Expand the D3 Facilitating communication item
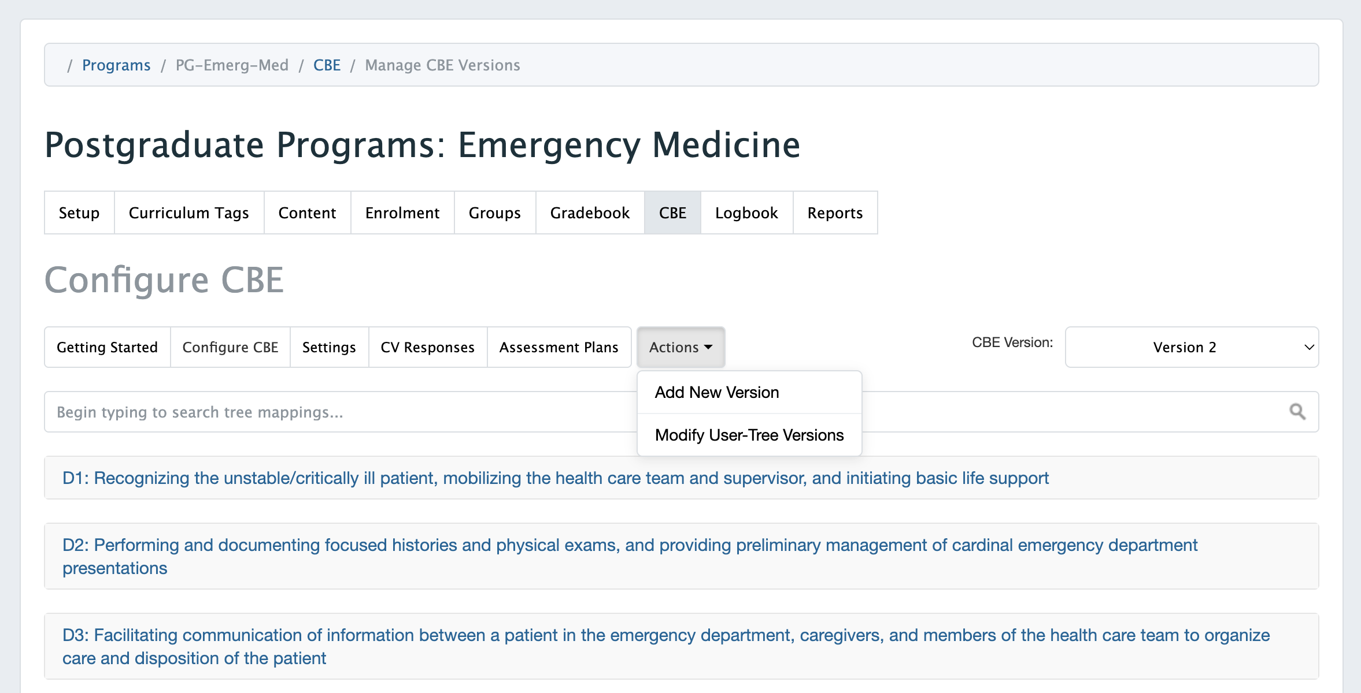The height and width of the screenshot is (693, 1361). point(665,646)
